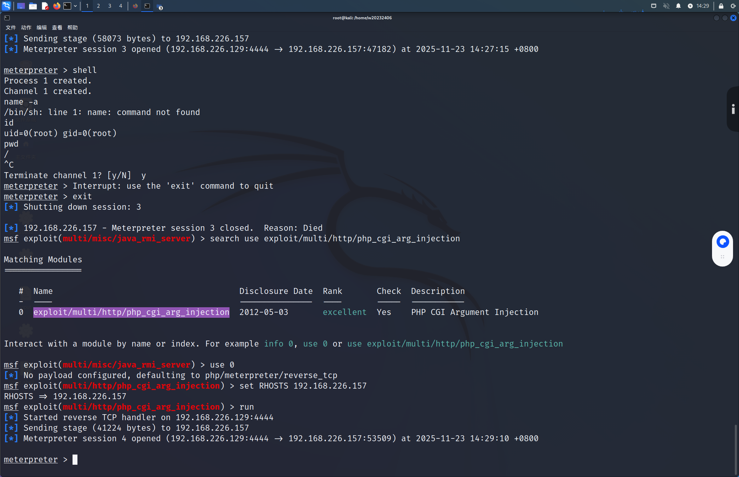The image size is (739, 477).
Task: Unmute audio via the muted speaker icon
Action: tap(666, 6)
